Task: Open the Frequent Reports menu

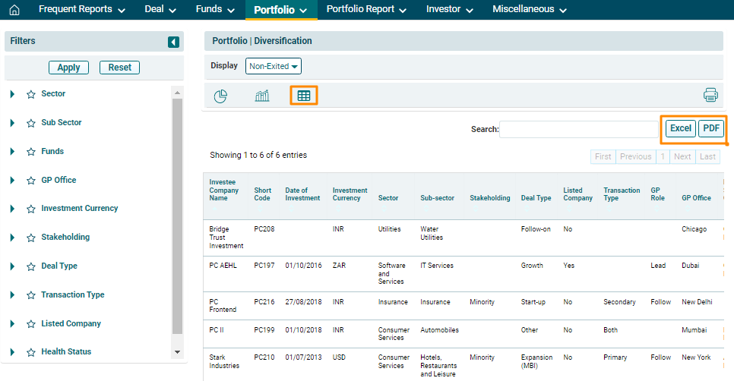Action: tap(81, 10)
